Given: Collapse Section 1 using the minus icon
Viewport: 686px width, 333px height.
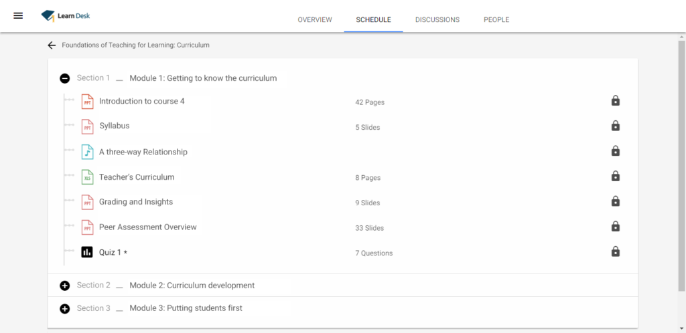Looking at the screenshot, I should click(65, 78).
